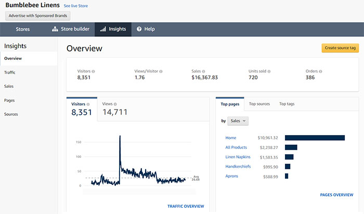Screen dimensions: 364x214
Task: Click the $2,238.27 sales amount
Action: pyautogui.click(x=269, y=148)
